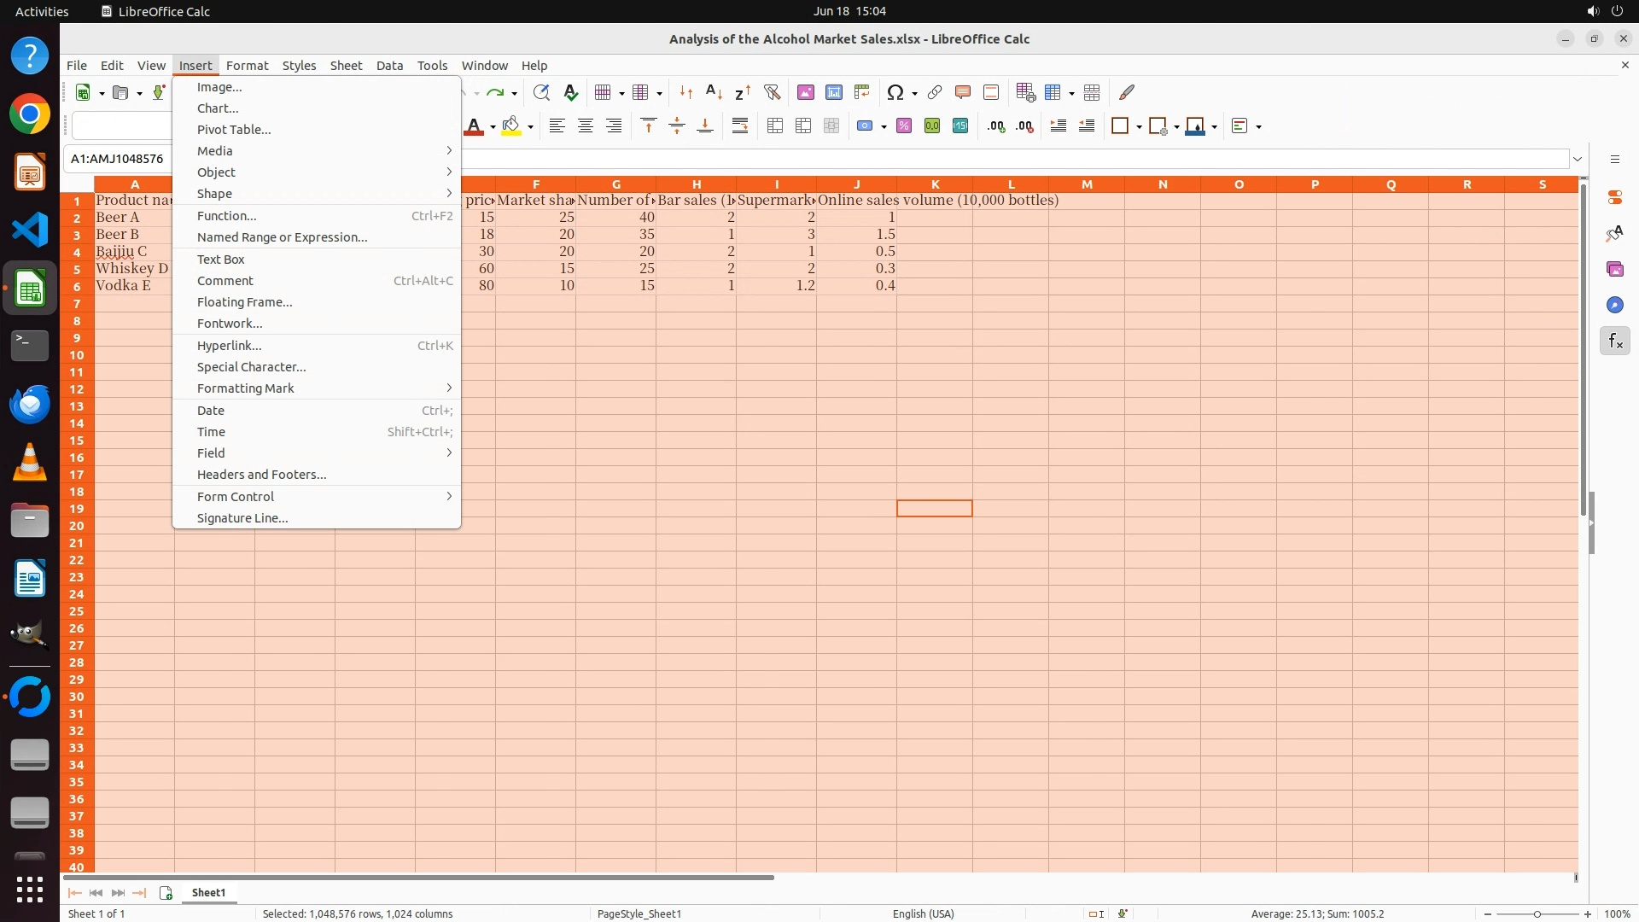This screenshot has height=922, width=1639.
Task: Open the Borders dropdown arrow
Action: click(1139, 127)
